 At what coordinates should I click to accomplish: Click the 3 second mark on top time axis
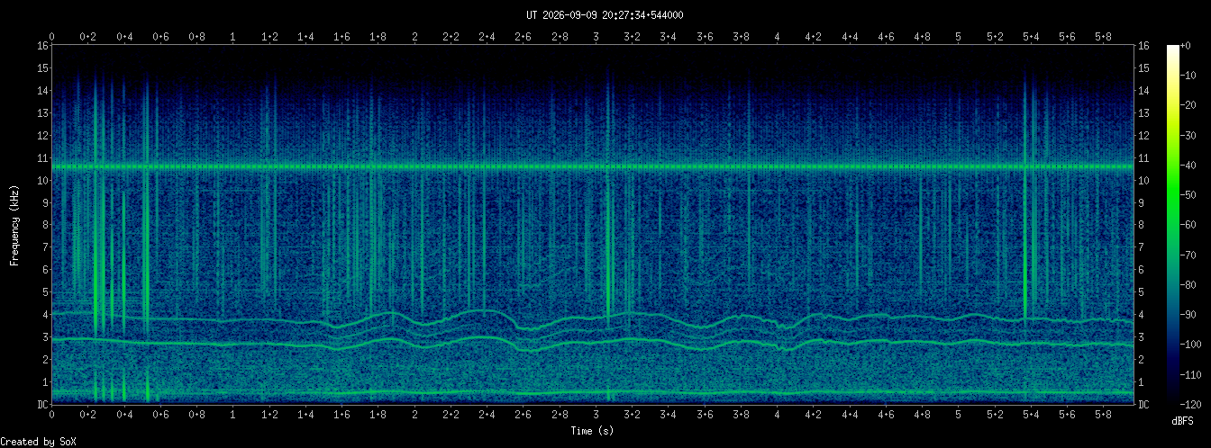coord(596,37)
